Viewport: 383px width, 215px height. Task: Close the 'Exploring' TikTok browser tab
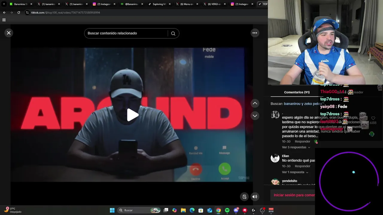(169, 4)
